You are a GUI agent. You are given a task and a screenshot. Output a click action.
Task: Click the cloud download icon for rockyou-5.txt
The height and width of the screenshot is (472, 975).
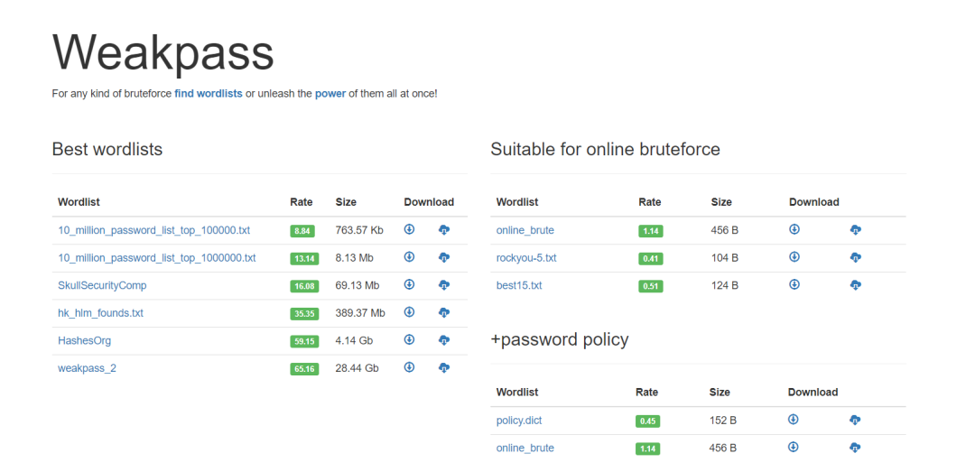click(856, 257)
